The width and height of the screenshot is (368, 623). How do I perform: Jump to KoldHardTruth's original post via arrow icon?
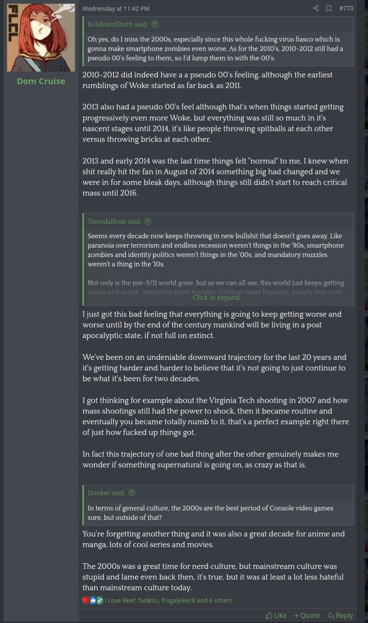tap(155, 24)
